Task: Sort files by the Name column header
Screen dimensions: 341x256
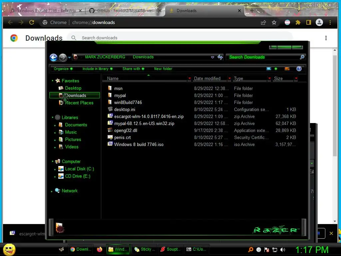Action: pyautogui.click(x=145, y=78)
